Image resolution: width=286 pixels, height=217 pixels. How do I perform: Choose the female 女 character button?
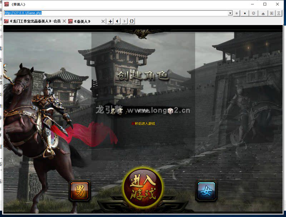206,191
